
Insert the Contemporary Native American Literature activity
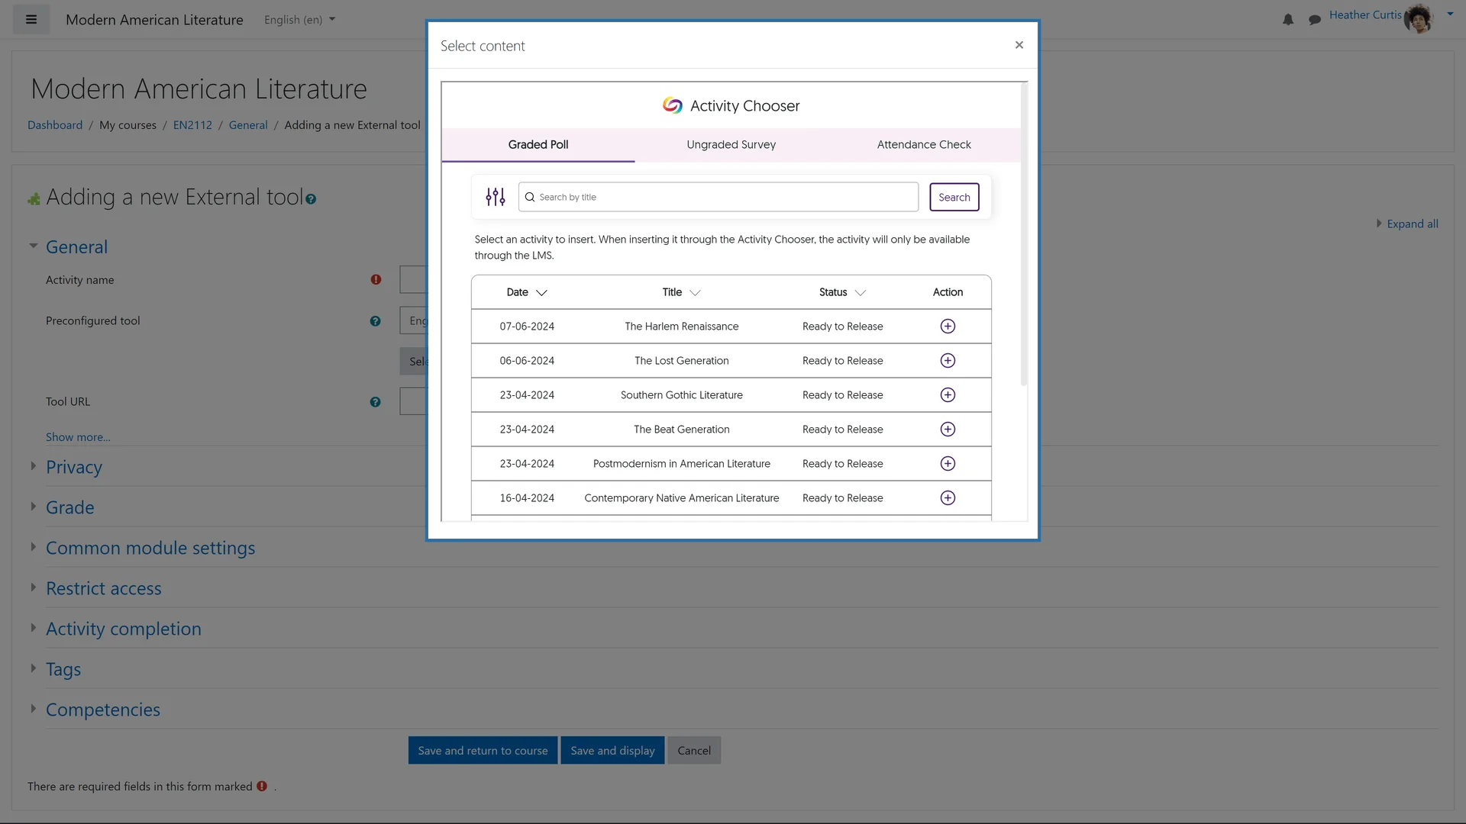click(x=947, y=497)
